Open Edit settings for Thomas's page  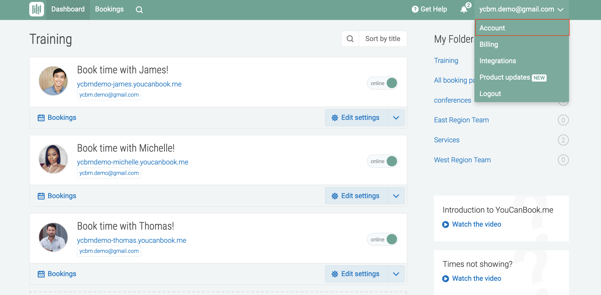[357, 274]
